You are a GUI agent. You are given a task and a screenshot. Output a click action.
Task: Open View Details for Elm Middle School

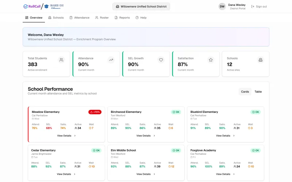146,174
